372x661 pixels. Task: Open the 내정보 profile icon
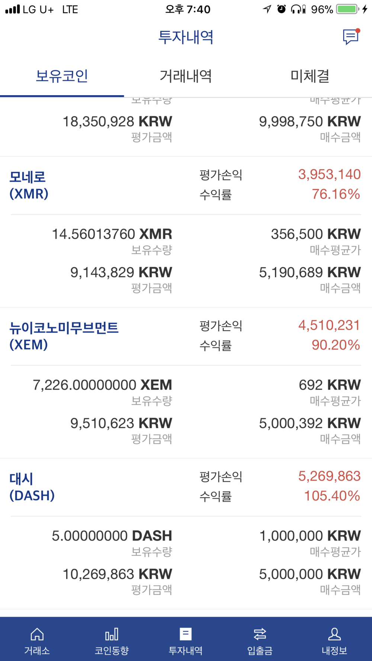pos(334,634)
